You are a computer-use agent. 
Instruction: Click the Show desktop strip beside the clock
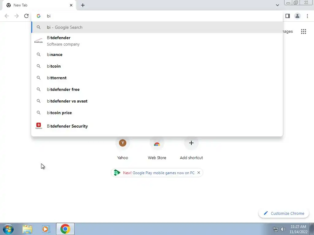coord(312,229)
